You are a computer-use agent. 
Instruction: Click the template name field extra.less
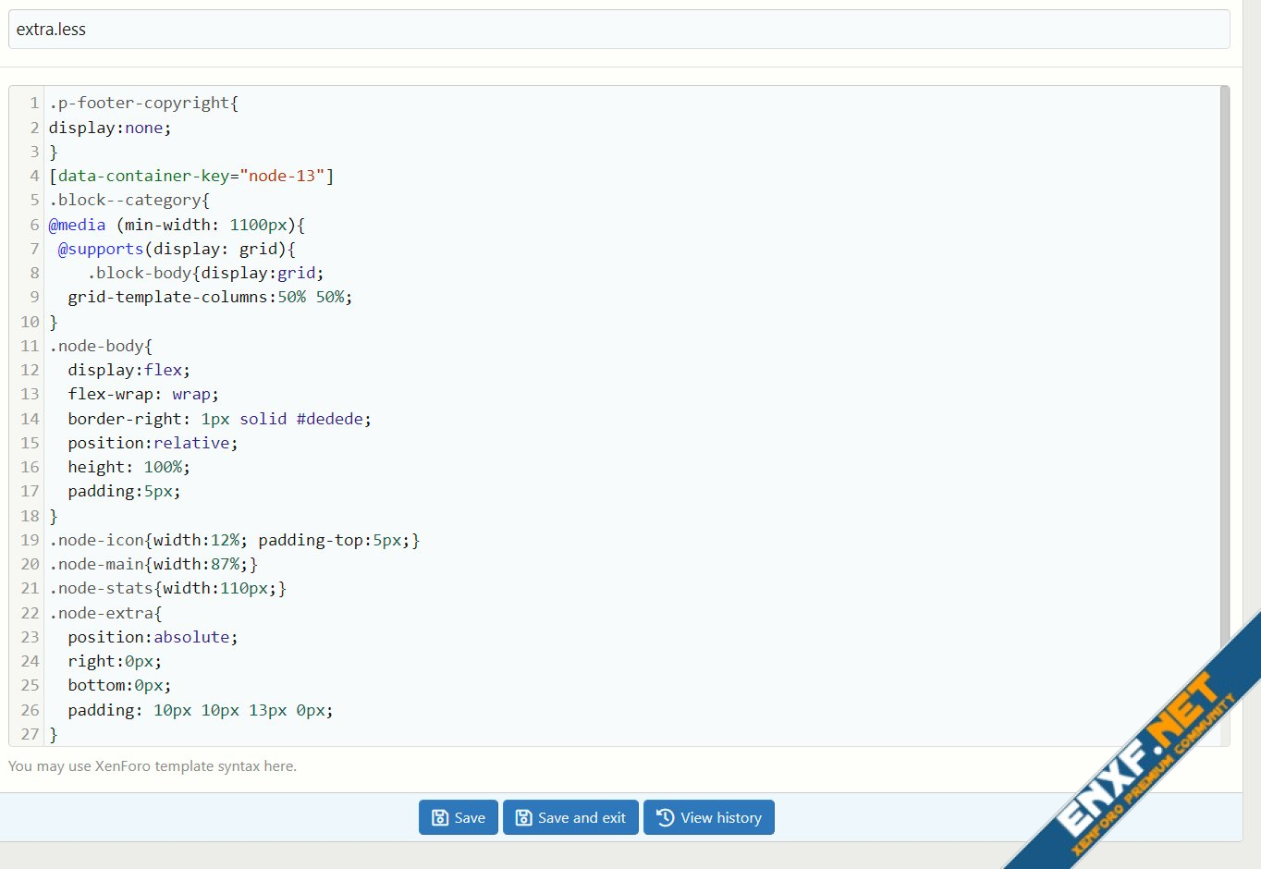click(619, 30)
